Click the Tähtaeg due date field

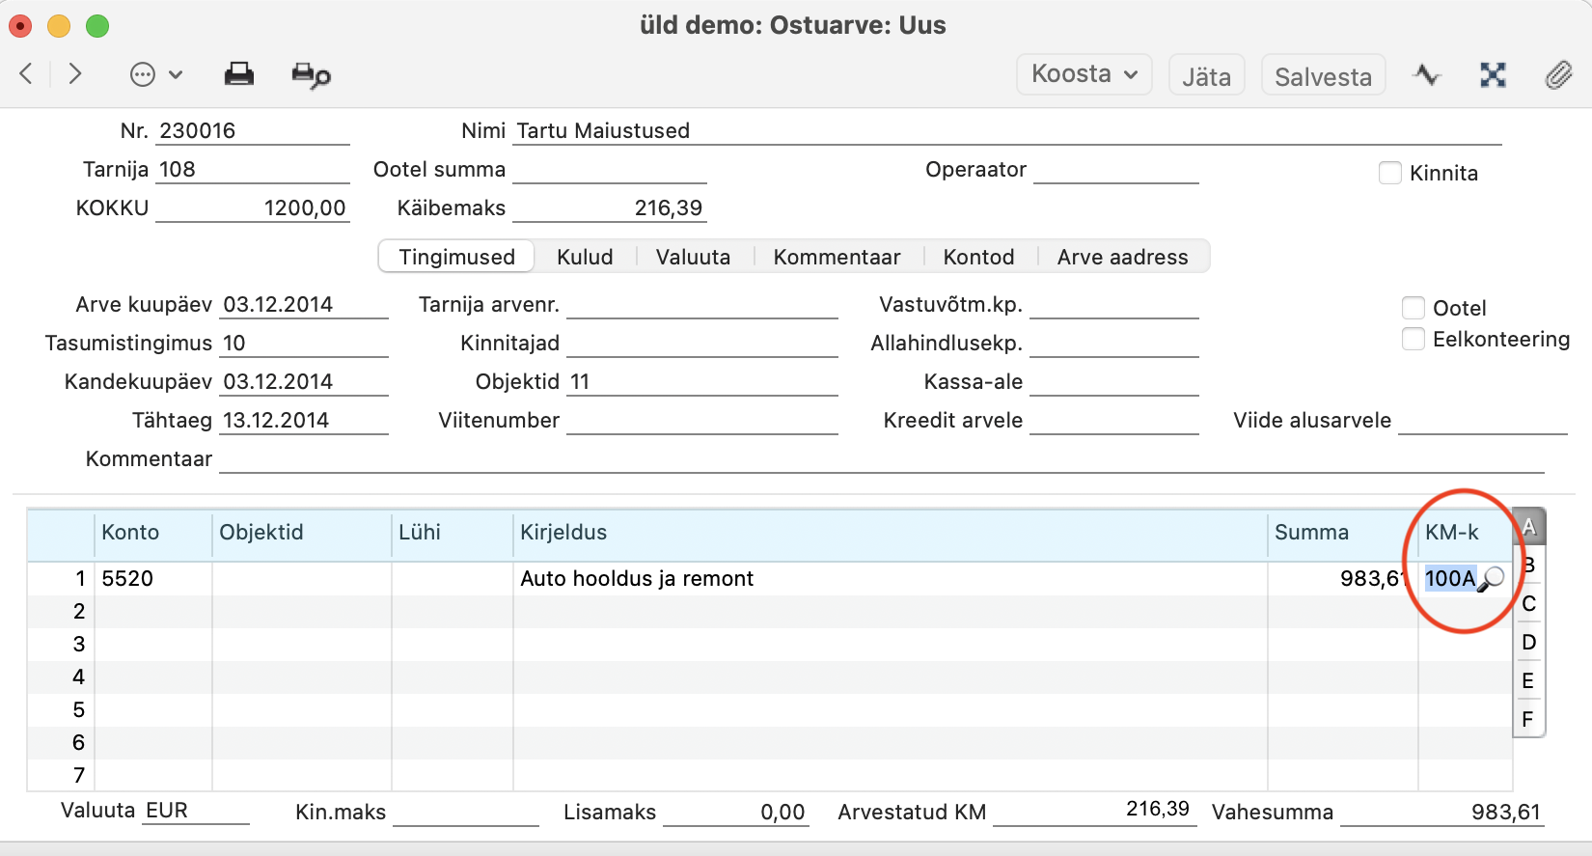(x=304, y=420)
